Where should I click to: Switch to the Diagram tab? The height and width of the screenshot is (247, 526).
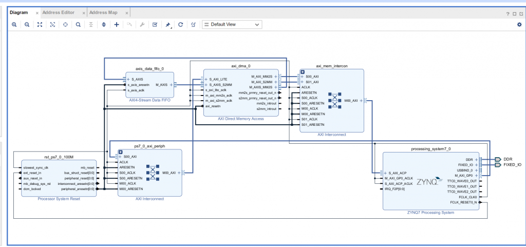click(x=19, y=12)
